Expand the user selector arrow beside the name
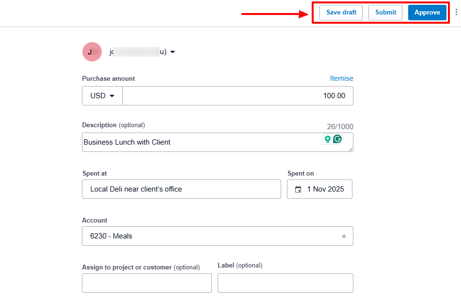 click(x=173, y=52)
